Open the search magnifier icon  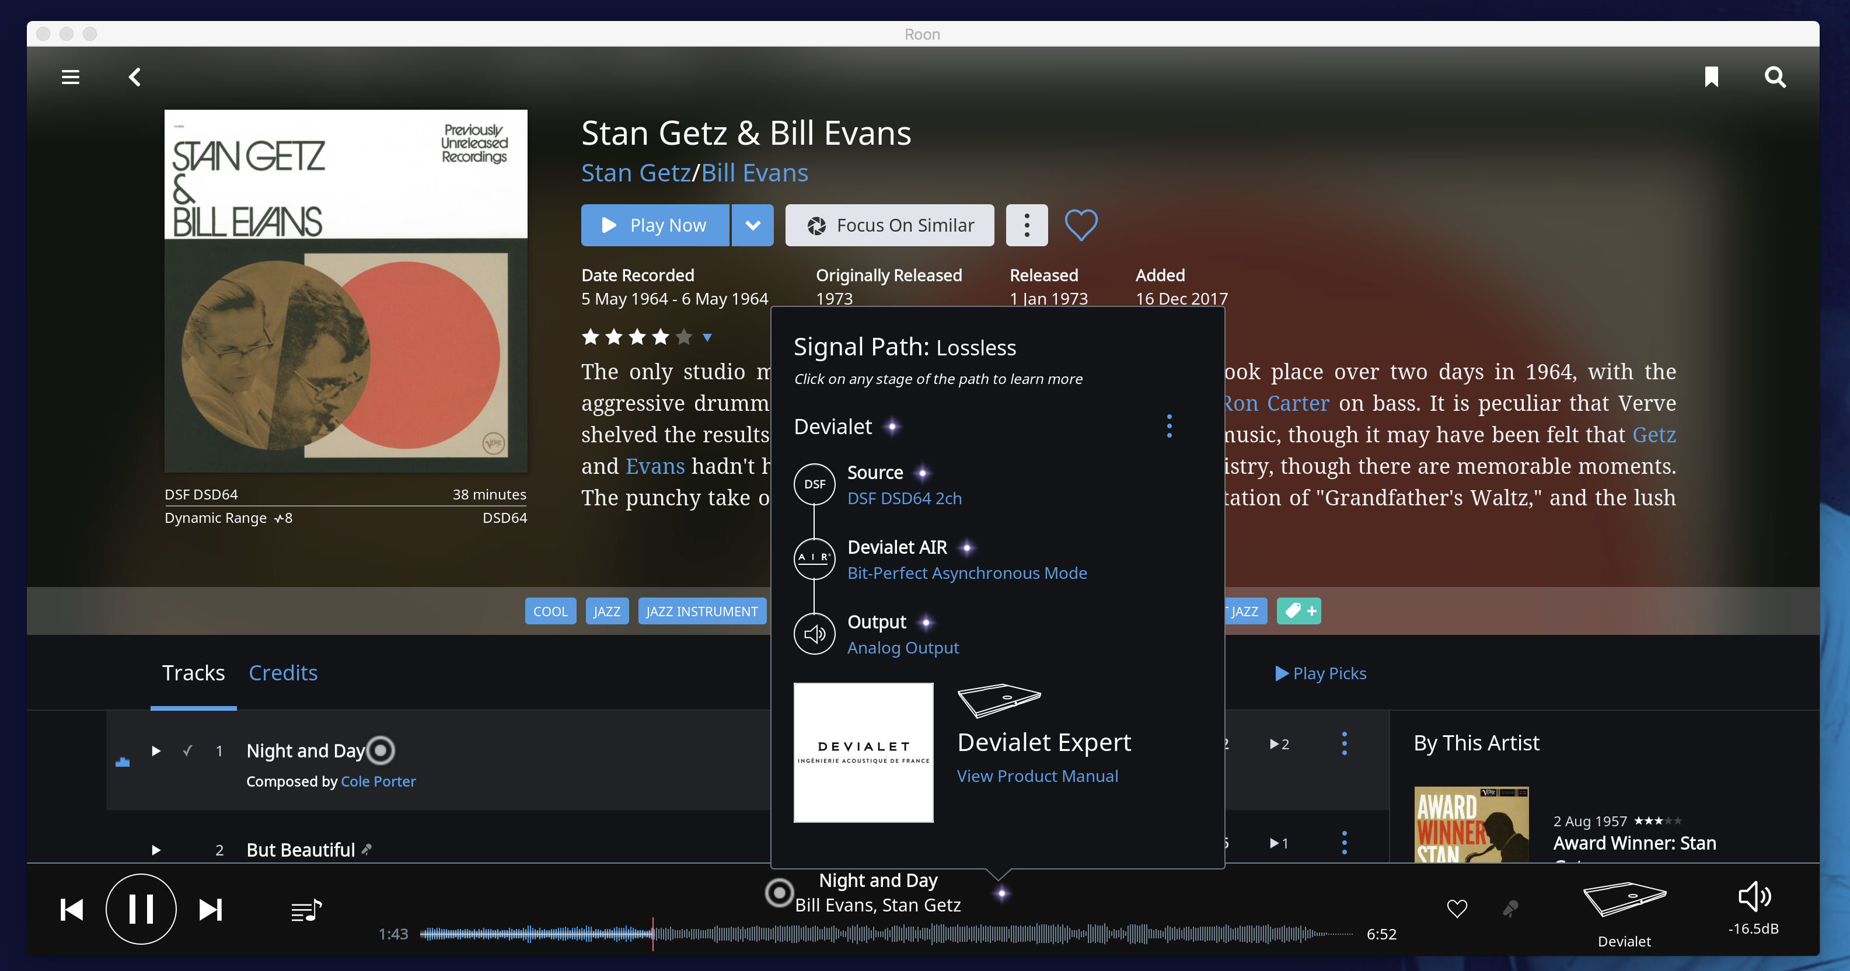(x=1775, y=77)
